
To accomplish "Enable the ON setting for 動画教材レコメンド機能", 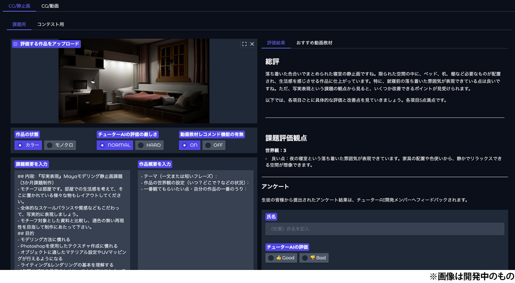I will point(189,145).
